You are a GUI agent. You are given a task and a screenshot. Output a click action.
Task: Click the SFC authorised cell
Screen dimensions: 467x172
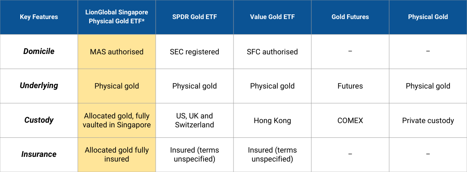click(272, 52)
